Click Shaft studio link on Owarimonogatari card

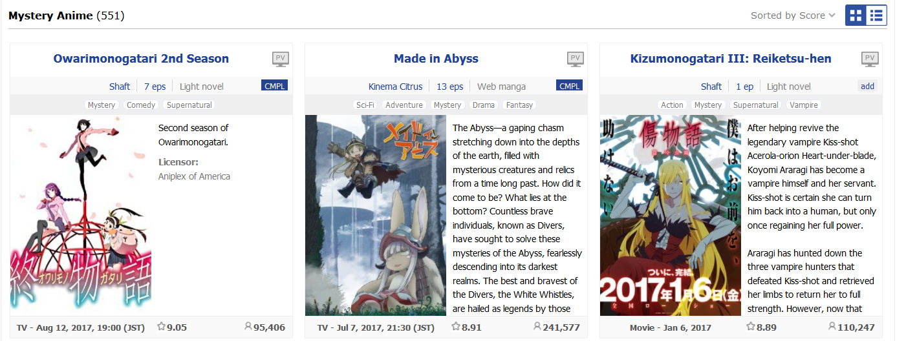click(x=120, y=87)
